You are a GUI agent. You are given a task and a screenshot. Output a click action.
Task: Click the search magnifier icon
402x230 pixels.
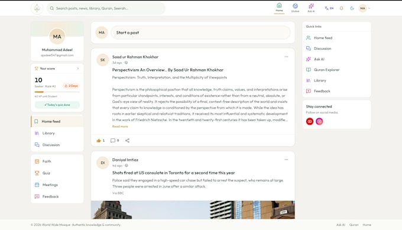[x=52, y=8]
